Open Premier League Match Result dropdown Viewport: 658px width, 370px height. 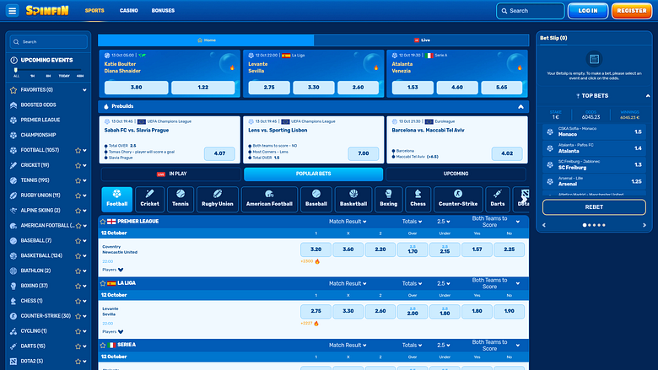click(348, 222)
